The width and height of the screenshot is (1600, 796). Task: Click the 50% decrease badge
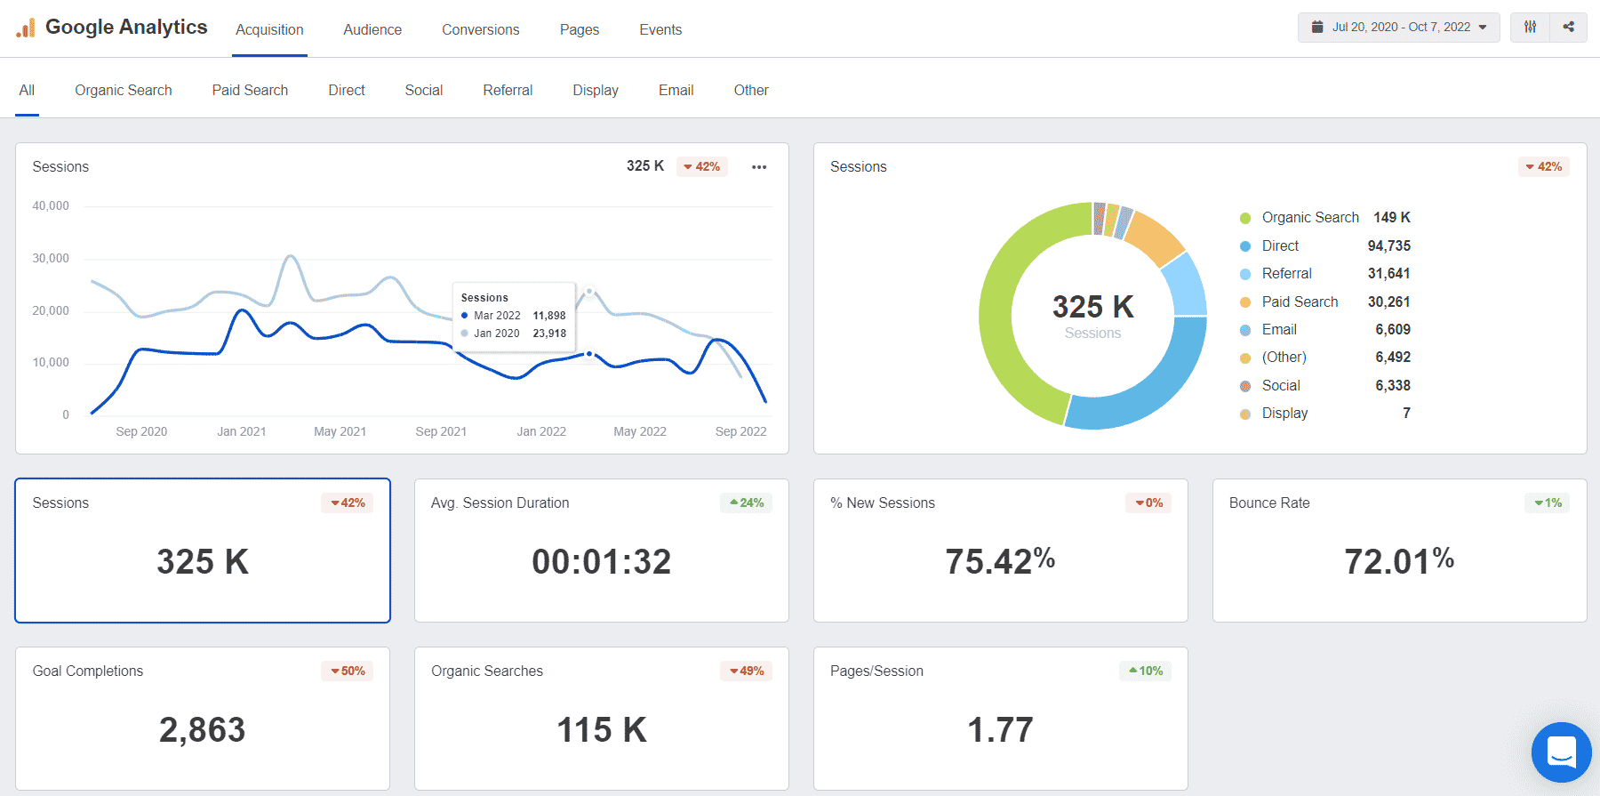348,671
